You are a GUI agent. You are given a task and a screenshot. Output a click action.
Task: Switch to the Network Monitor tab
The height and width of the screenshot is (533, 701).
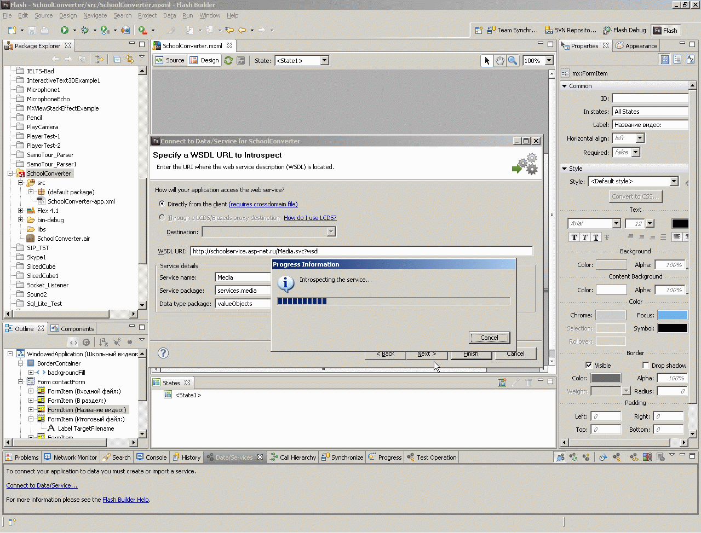[x=70, y=457]
